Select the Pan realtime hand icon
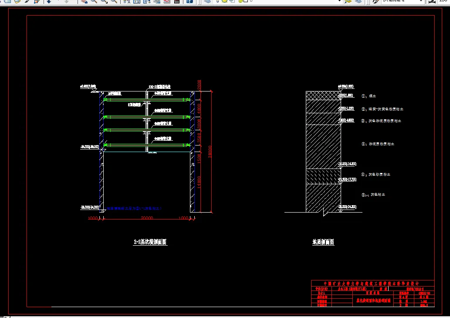This screenshot has height=318, width=450. (x=84, y=1)
